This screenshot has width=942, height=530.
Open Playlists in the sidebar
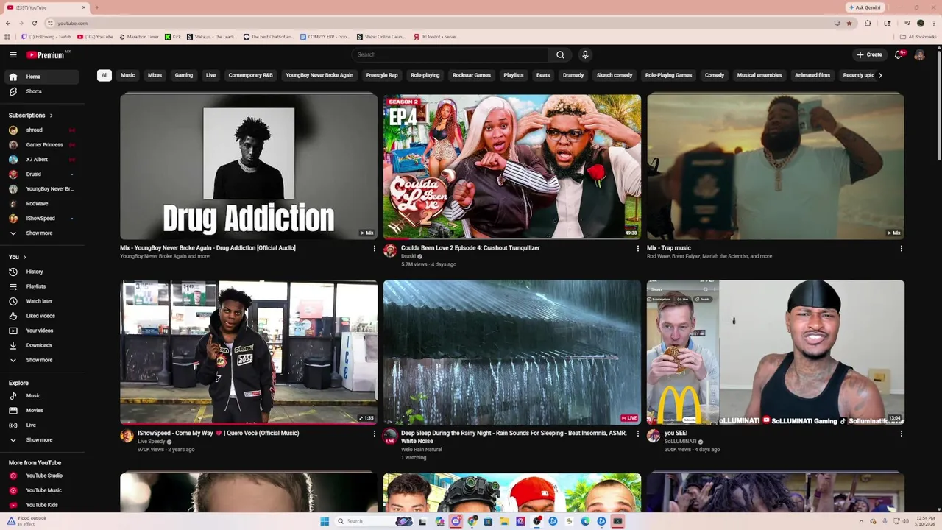pyautogui.click(x=41, y=286)
